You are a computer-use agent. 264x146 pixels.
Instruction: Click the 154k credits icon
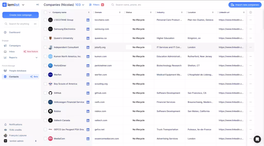click(5, 130)
